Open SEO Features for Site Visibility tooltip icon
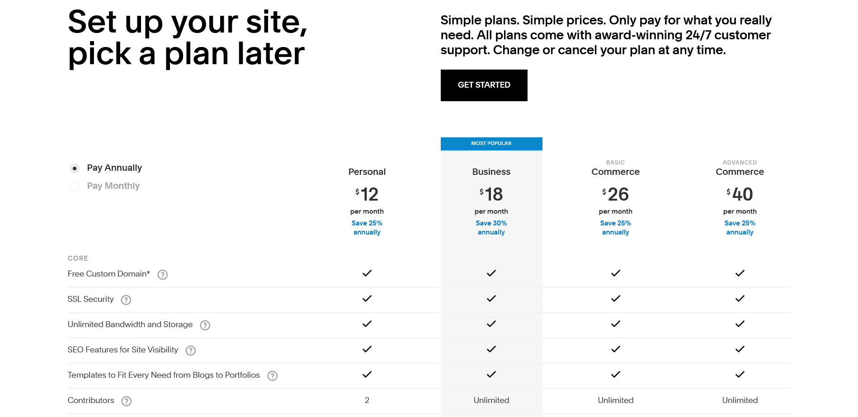The image size is (858, 417). (x=191, y=351)
